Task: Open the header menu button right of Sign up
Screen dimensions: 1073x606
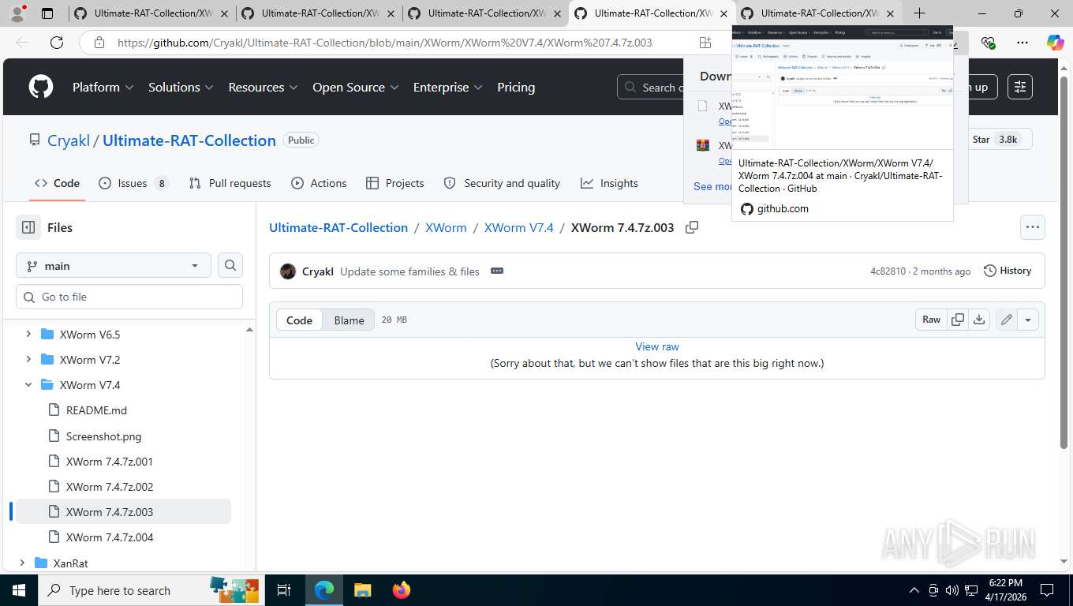Action: coord(1020,87)
